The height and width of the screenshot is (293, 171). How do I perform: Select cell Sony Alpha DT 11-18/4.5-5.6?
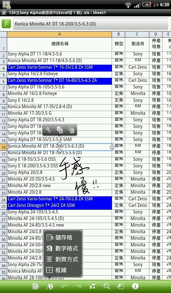click(60, 55)
